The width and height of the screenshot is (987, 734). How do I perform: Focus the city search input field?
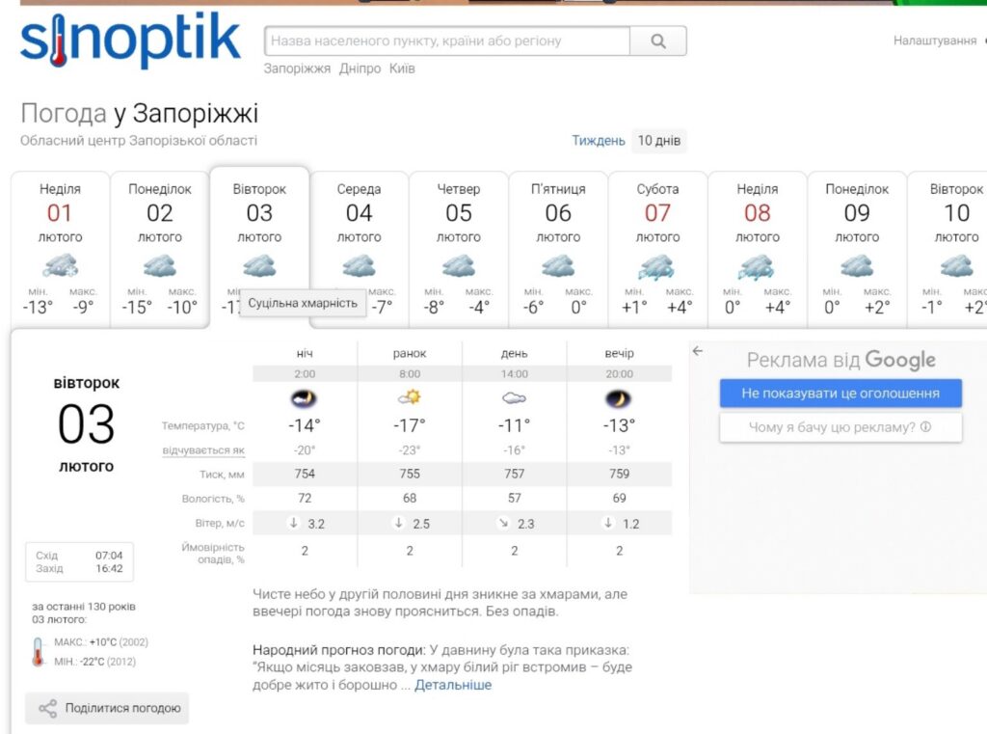pos(447,41)
